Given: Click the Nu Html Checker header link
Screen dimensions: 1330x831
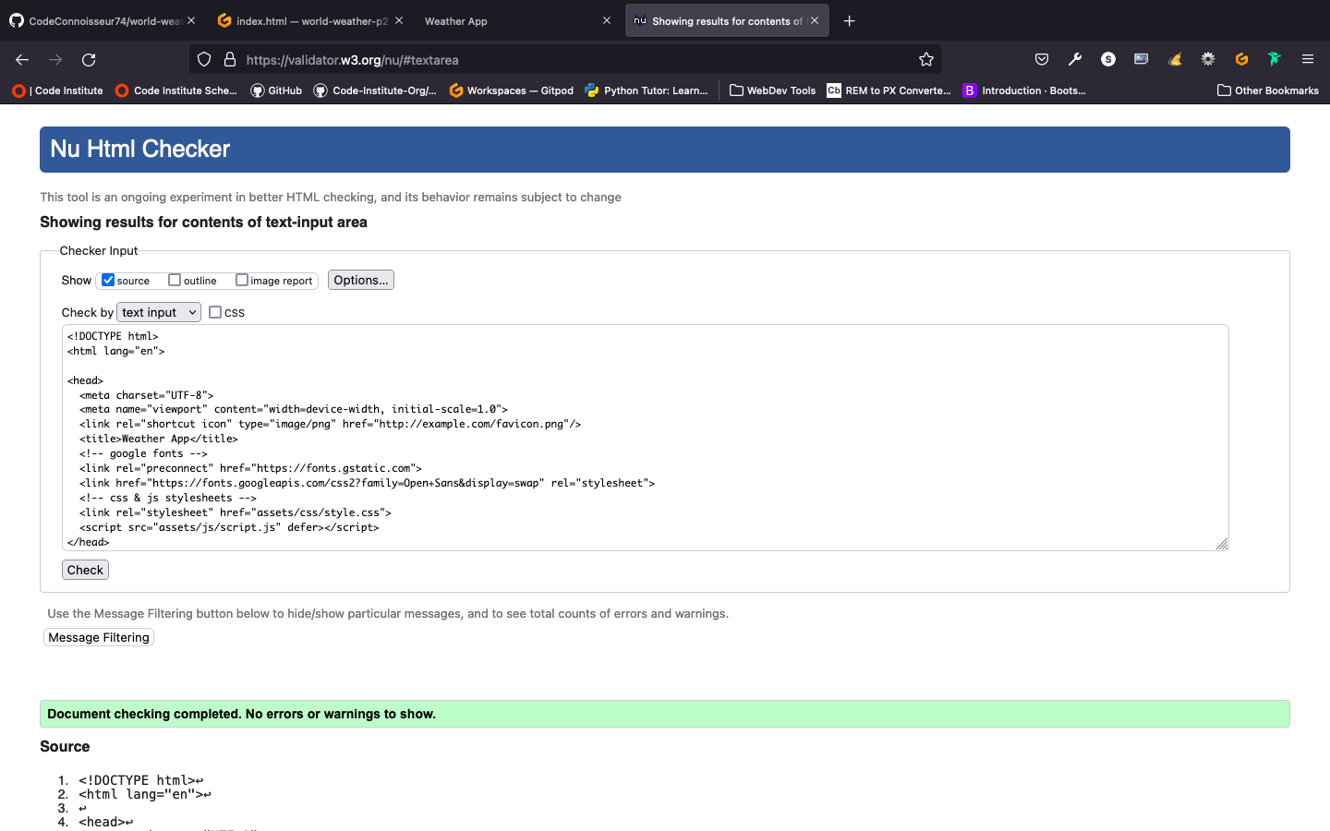Looking at the screenshot, I should 140,149.
